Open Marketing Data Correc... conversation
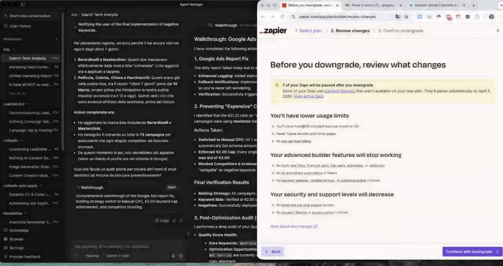Screen dimensions: 503x266 pyautogui.click(x=31, y=67)
